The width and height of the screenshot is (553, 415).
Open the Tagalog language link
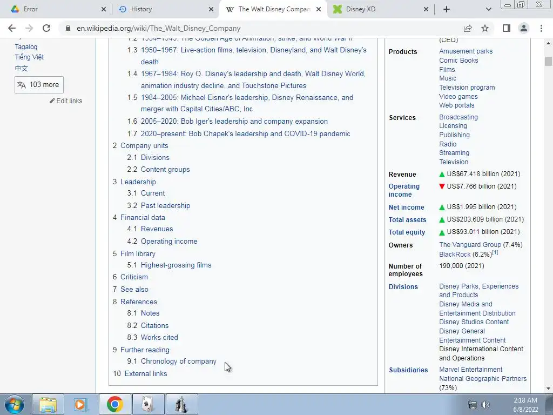[26, 47]
